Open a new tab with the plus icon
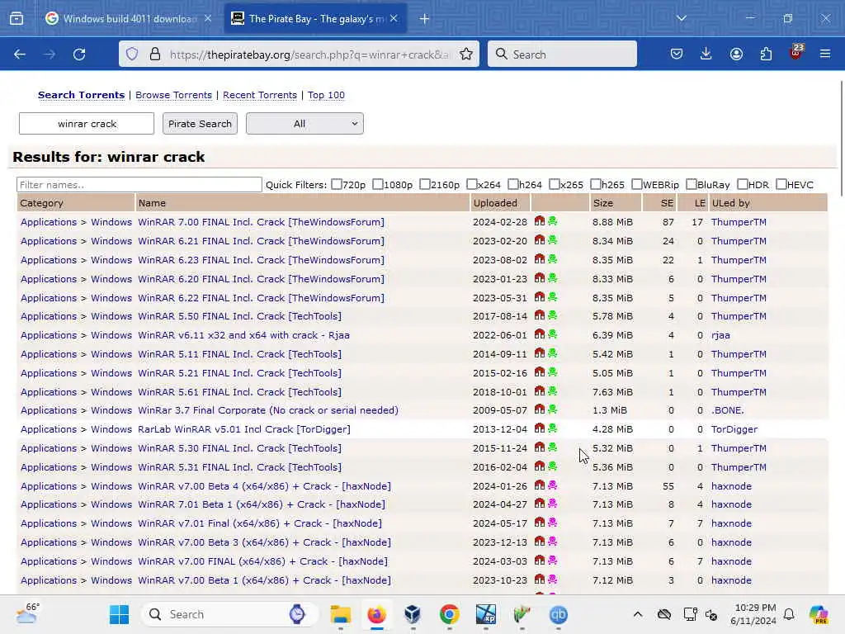 coord(425,19)
